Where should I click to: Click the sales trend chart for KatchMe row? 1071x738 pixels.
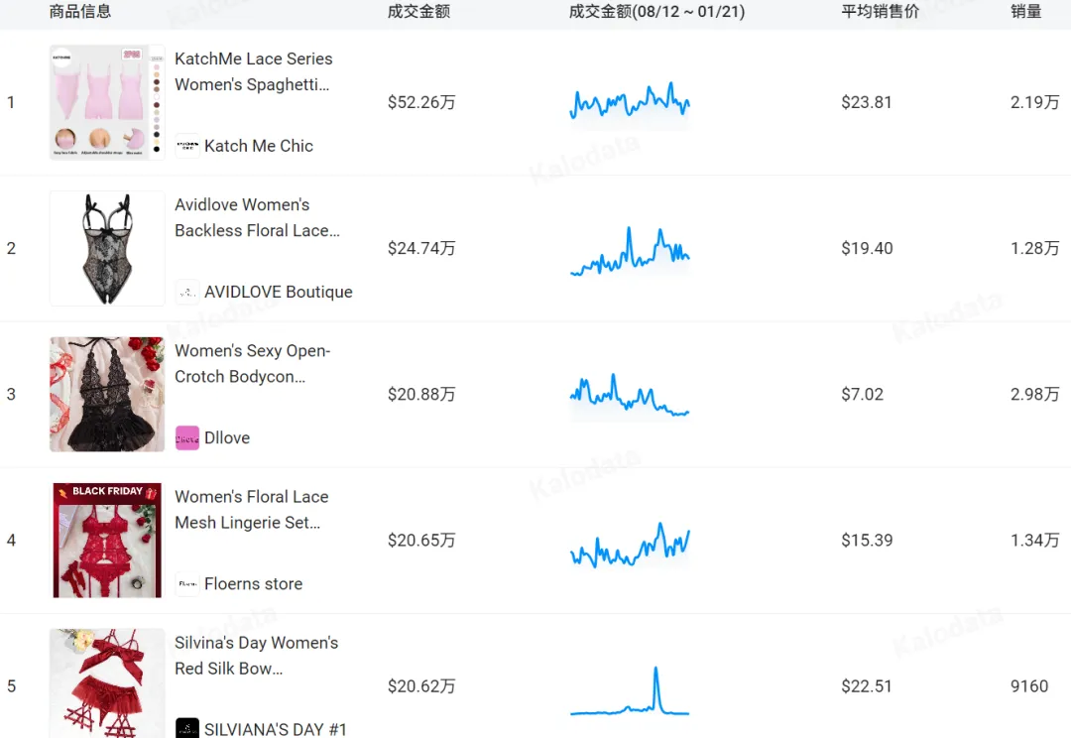[630, 101]
